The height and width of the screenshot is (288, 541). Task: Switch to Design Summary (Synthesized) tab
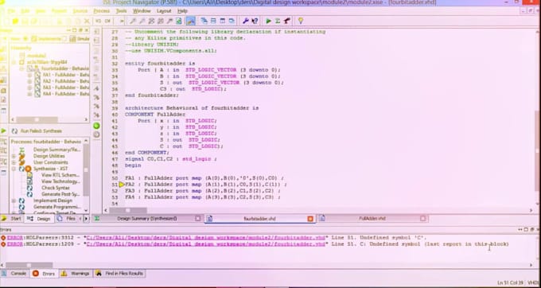coord(147,218)
